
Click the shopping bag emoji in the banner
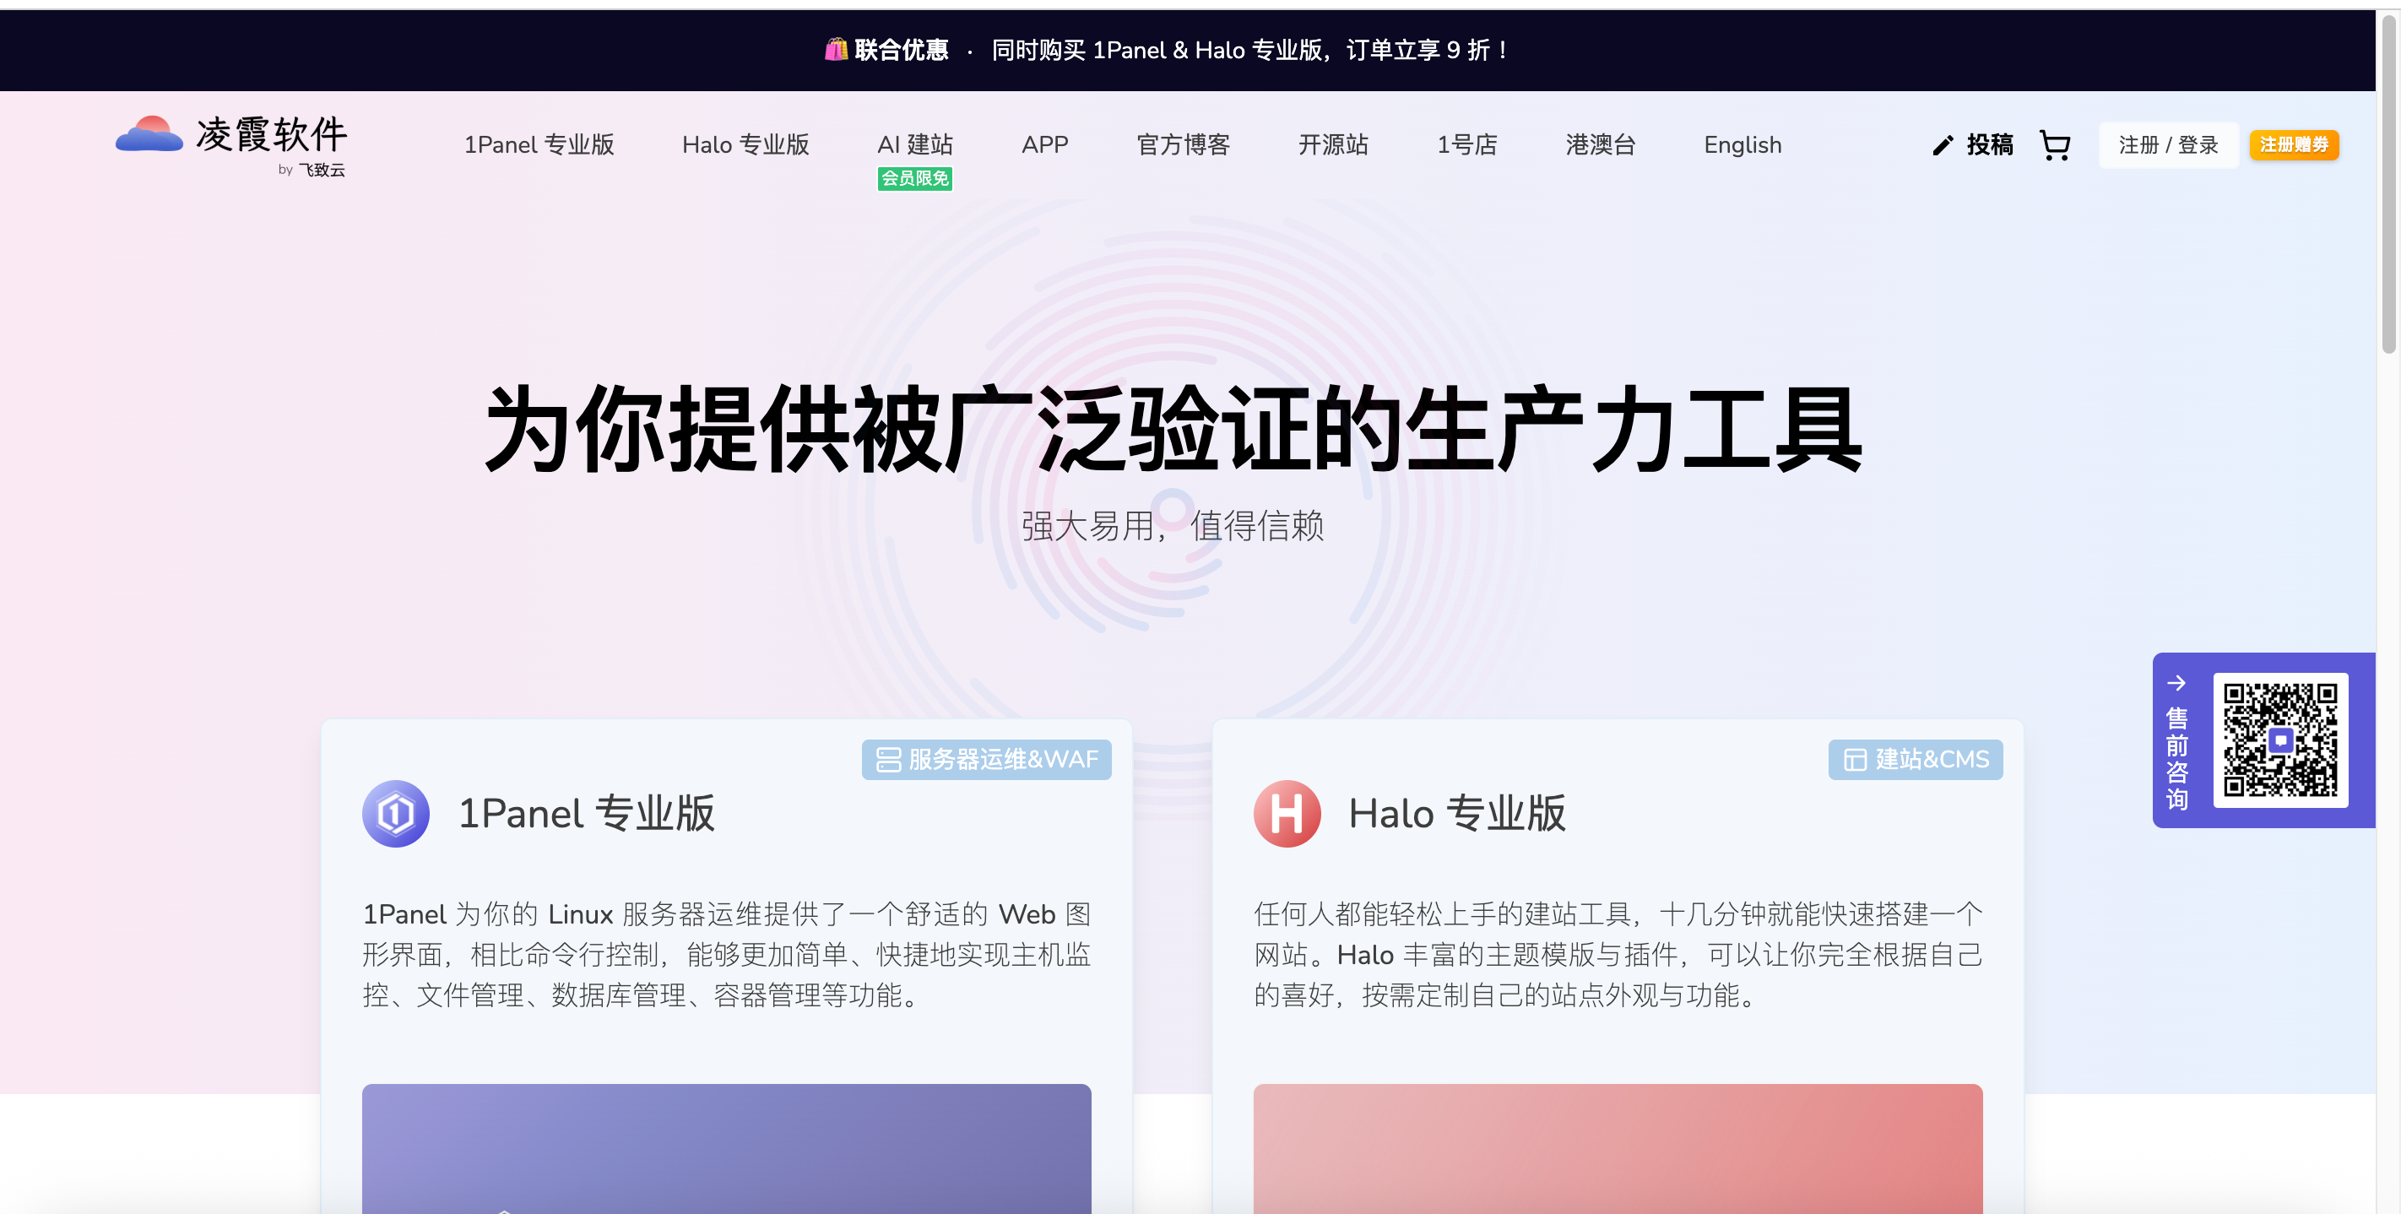(x=835, y=50)
